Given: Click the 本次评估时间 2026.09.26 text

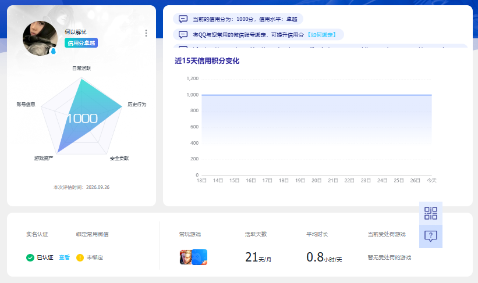Looking at the screenshot, I should pos(82,187).
